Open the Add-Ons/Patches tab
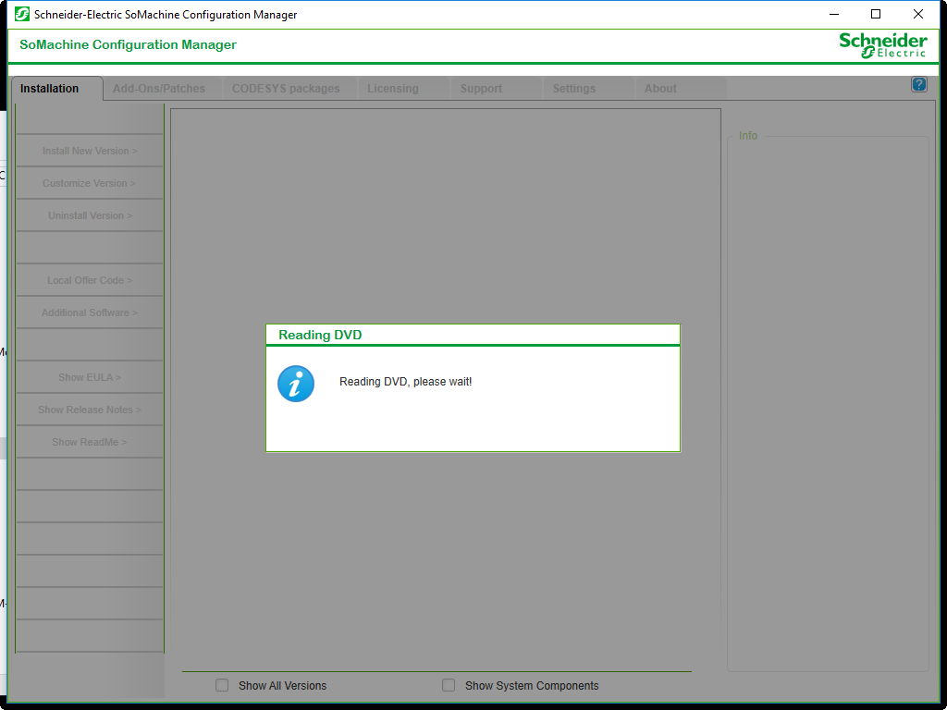Screen dimensions: 947x710 point(163,88)
